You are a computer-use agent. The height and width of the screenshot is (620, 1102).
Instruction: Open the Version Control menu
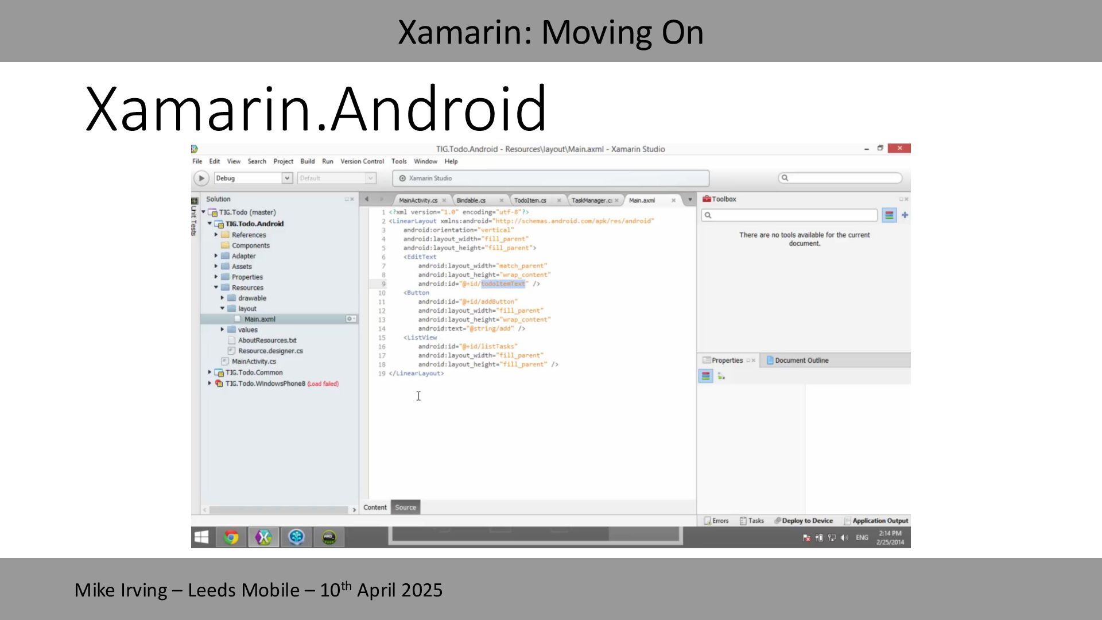362,162
